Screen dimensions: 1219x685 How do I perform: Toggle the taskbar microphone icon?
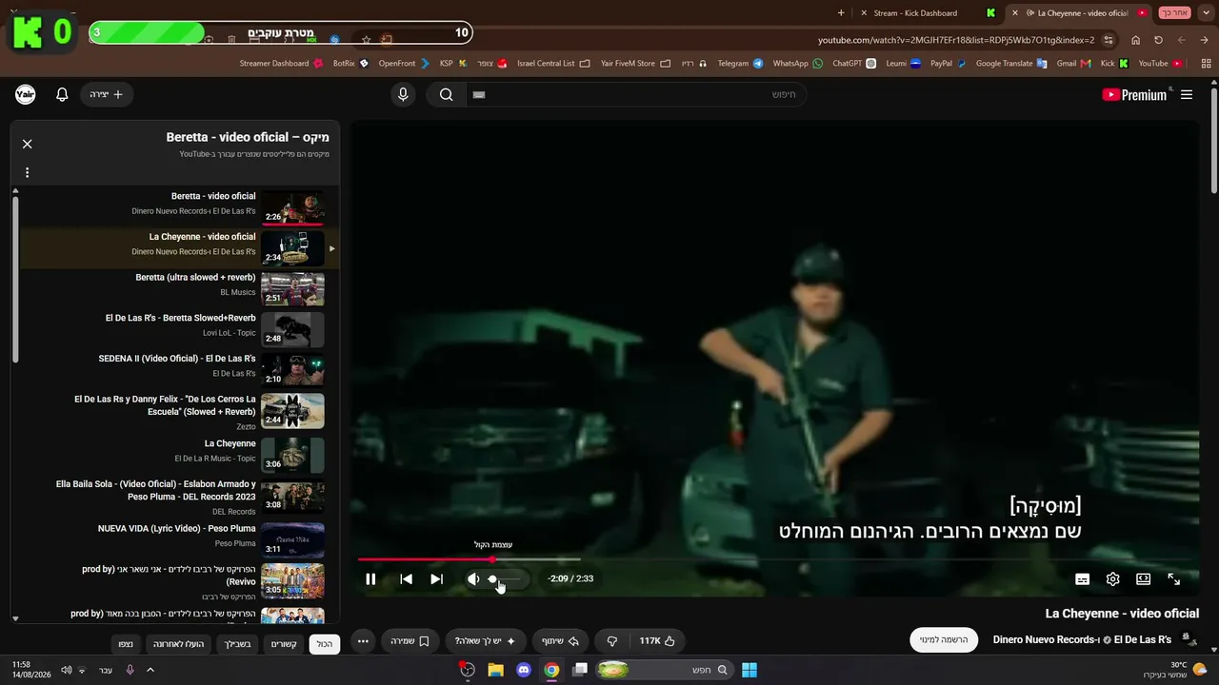(x=130, y=670)
